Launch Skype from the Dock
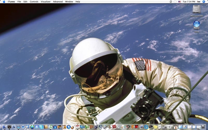The image size is (208, 130). pyautogui.click(x=41, y=127)
